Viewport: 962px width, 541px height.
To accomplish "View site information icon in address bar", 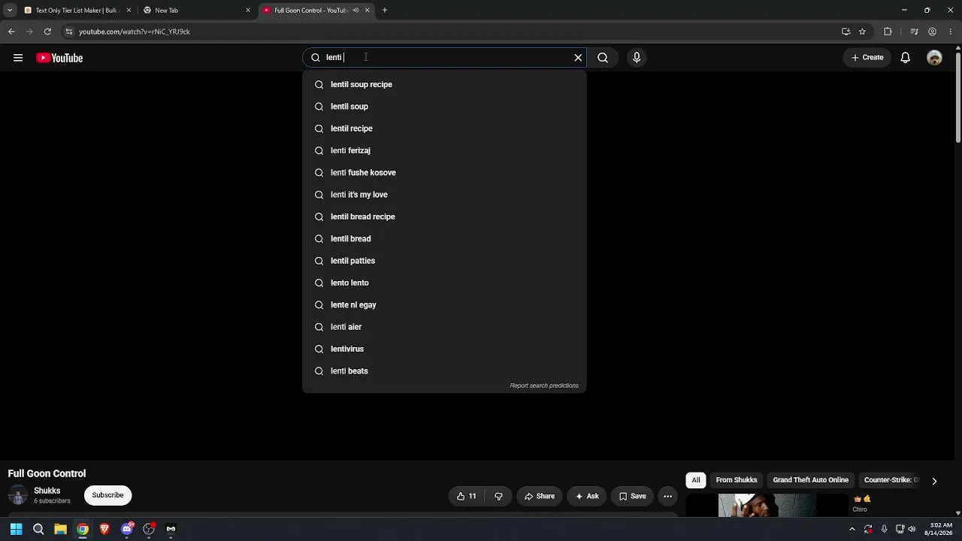I will coord(69,32).
